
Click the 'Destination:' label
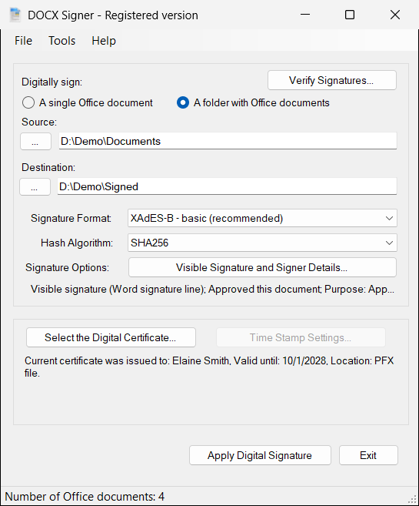[48, 167]
